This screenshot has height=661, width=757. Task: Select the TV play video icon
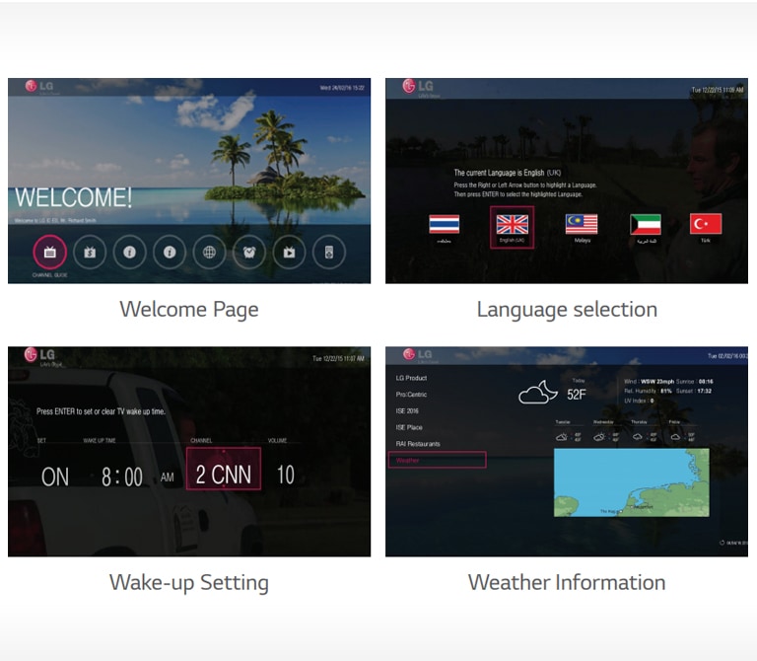coord(289,252)
